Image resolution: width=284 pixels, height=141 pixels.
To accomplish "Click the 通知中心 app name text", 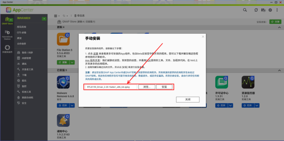I will click(x=62, y=131).
